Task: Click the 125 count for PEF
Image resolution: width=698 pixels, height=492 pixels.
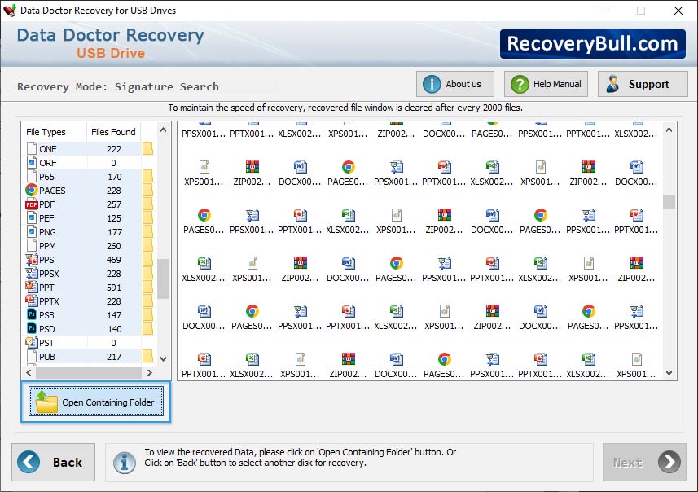Action: pos(113,218)
